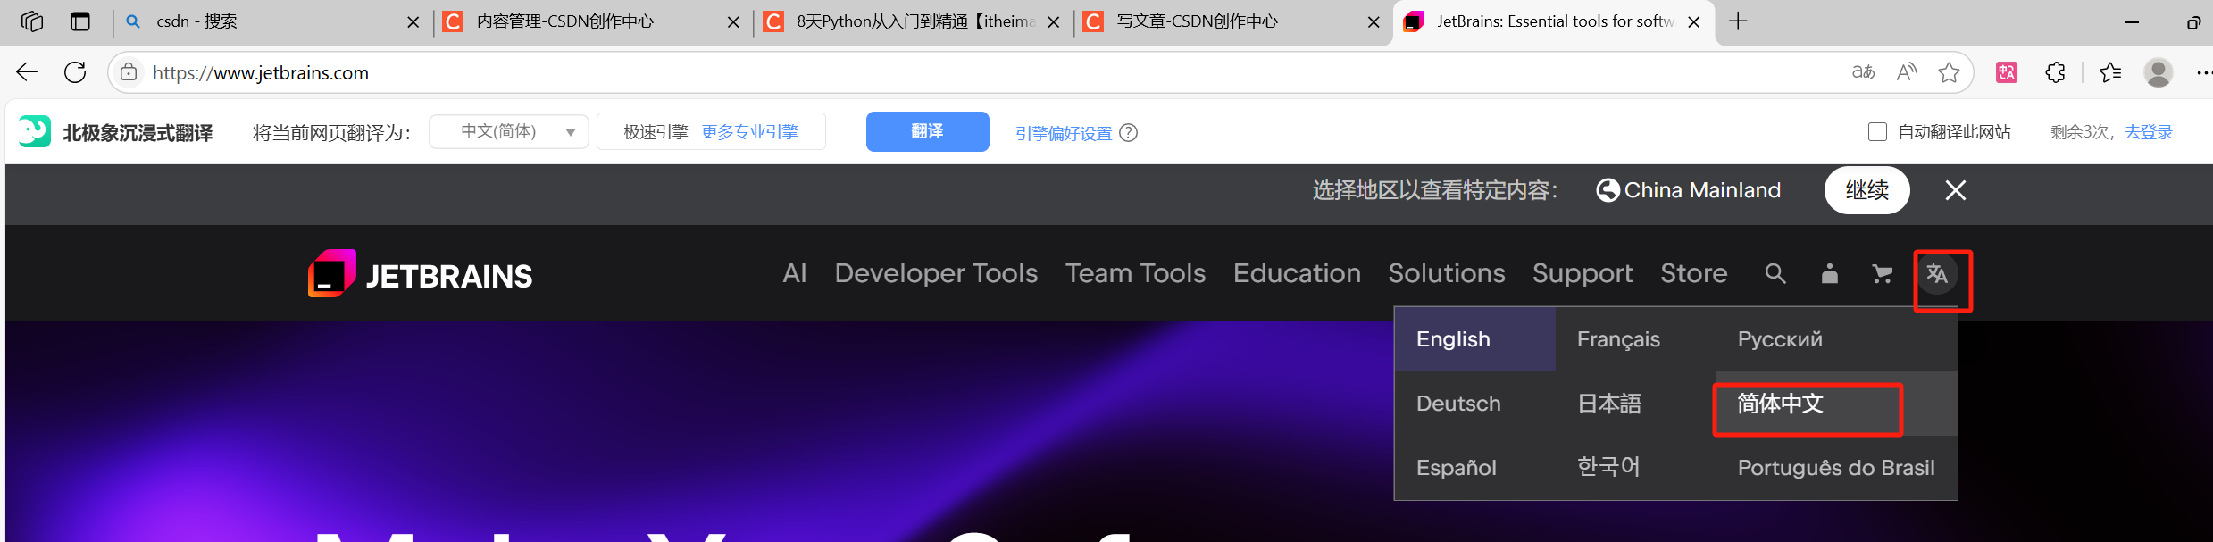
Task: Start Read Aloud from address bar
Action: click(x=1907, y=72)
